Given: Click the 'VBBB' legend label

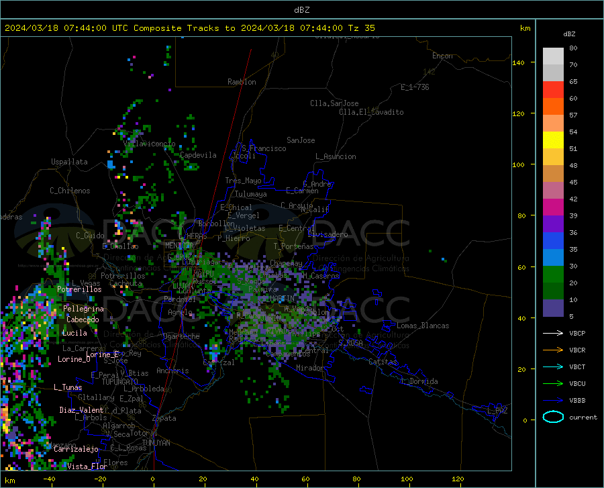Looking at the screenshot, I should (577, 401).
